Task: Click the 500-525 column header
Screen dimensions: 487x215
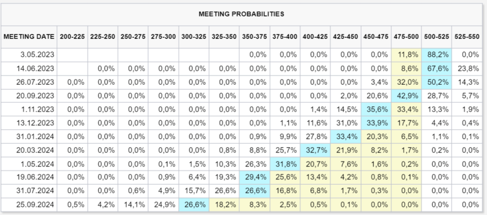Action: point(436,36)
